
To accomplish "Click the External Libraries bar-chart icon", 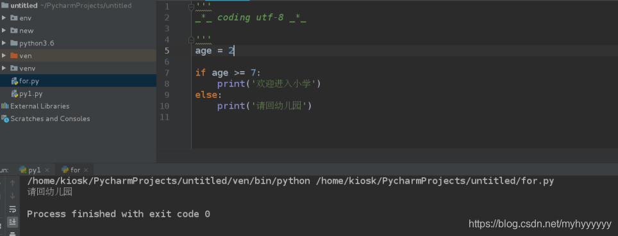I will coord(4,106).
